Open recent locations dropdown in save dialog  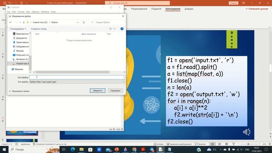[20, 23]
